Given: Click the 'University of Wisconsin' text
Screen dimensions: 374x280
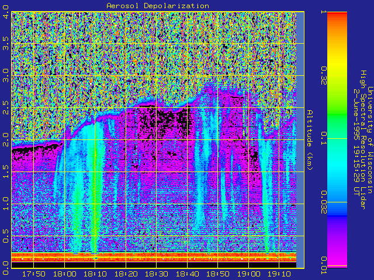Looking at the screenshot, I should 370,140.
